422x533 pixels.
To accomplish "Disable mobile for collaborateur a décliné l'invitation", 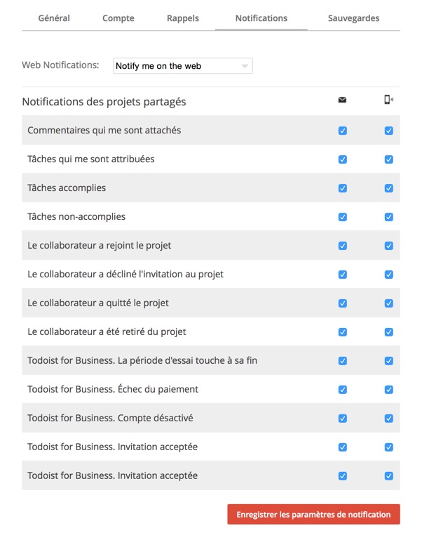I will point(389,275).
